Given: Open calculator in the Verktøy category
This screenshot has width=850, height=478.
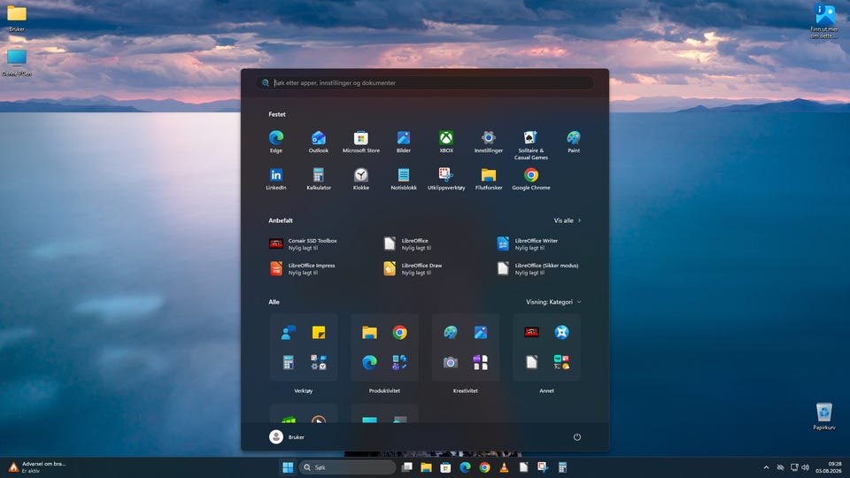Looking at the screenshot, I should (x=288, y=362).
